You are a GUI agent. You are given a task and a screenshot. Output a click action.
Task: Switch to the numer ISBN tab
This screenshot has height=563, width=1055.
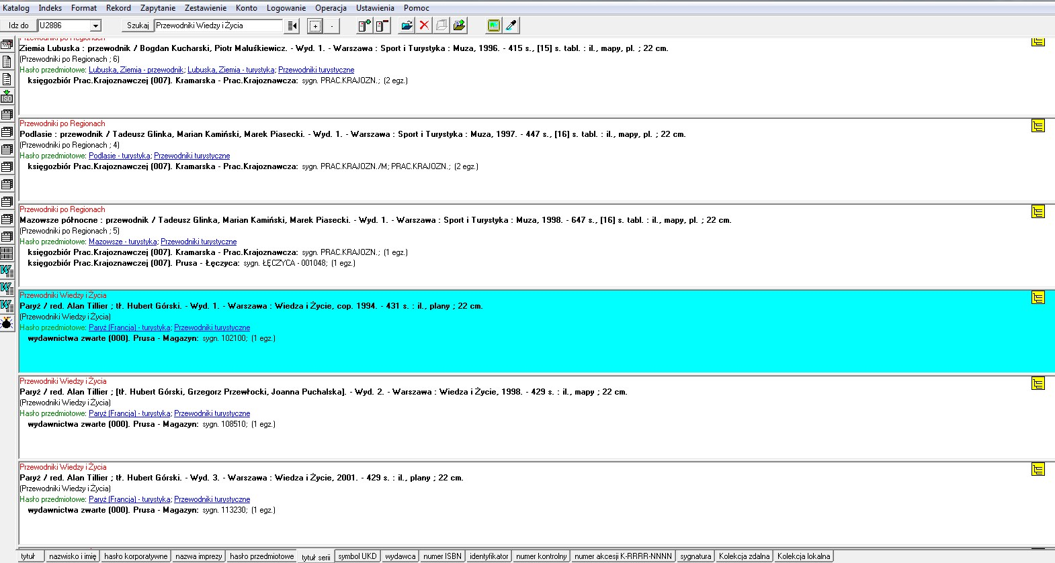(x=442, y=556)
